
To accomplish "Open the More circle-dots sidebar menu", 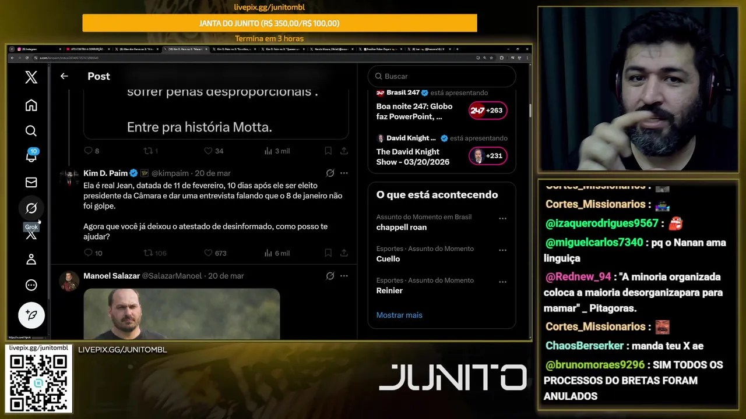I will (x=31, y=285).
